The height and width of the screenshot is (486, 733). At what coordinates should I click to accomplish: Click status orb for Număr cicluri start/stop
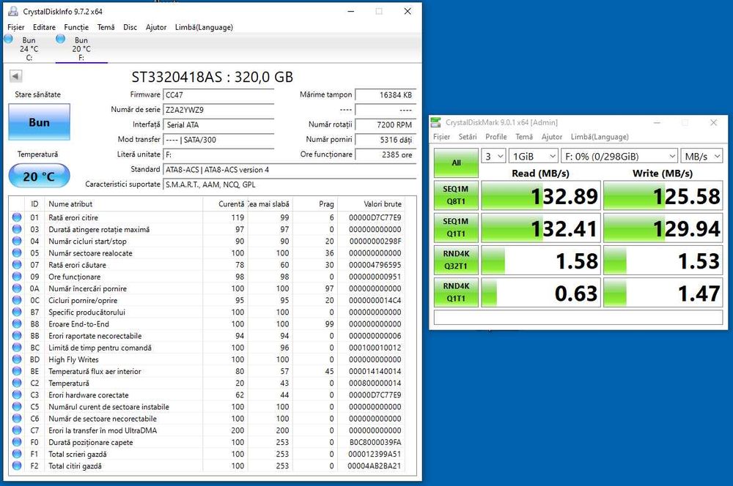[x=17, y=241]
